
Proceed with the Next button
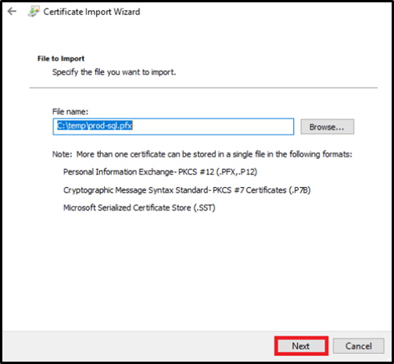tap(301, 346)
